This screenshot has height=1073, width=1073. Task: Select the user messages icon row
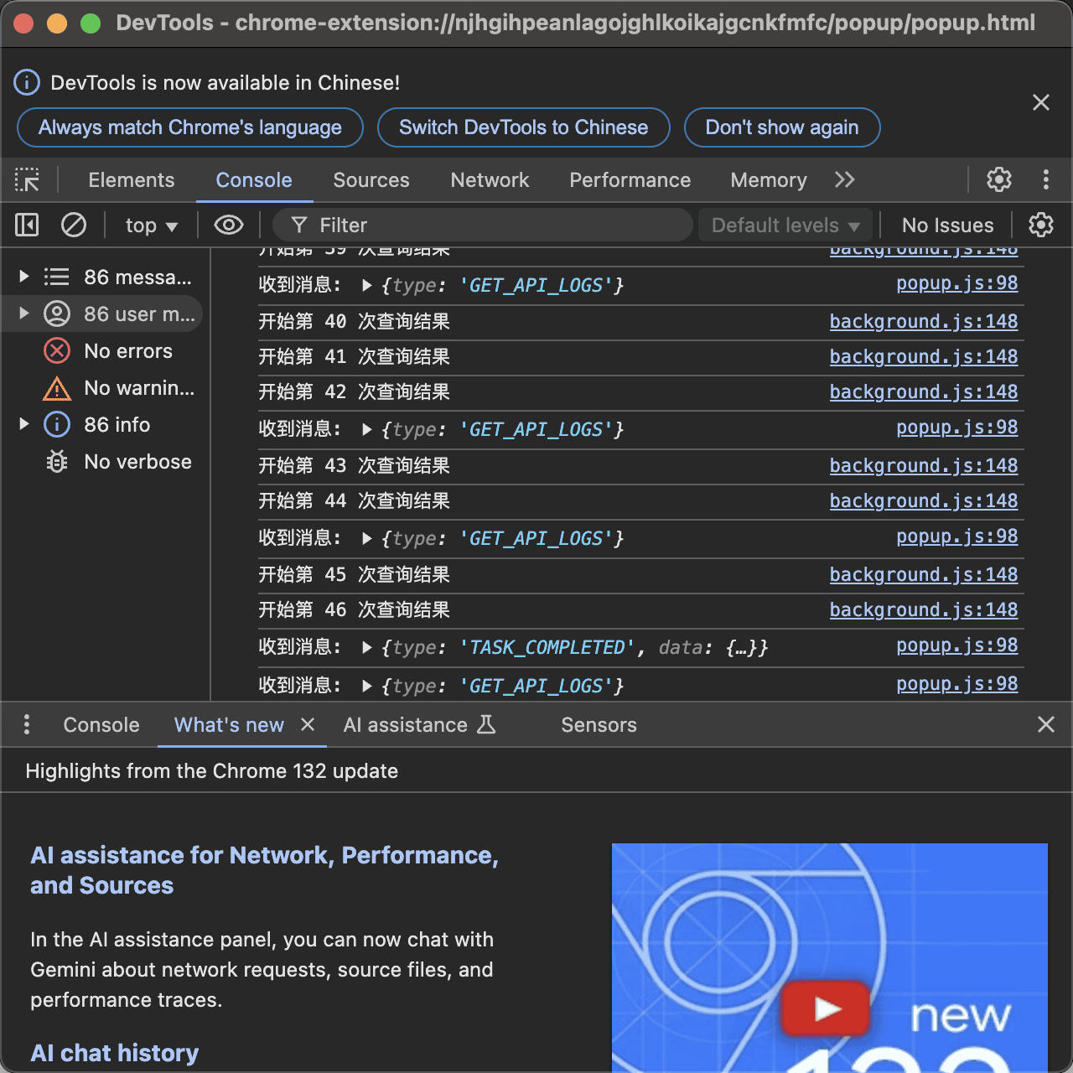[57, 314]
